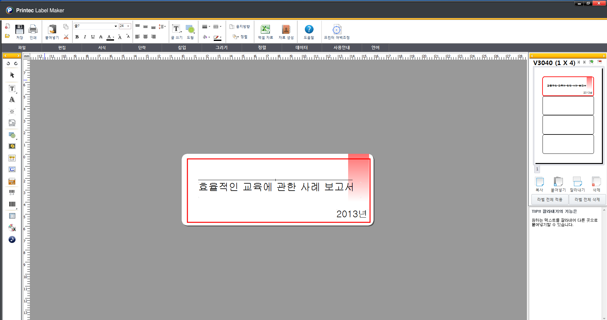Expand the line thickness dropdown
This screenshot has height=320, width=607.
(x=209, y=27)
